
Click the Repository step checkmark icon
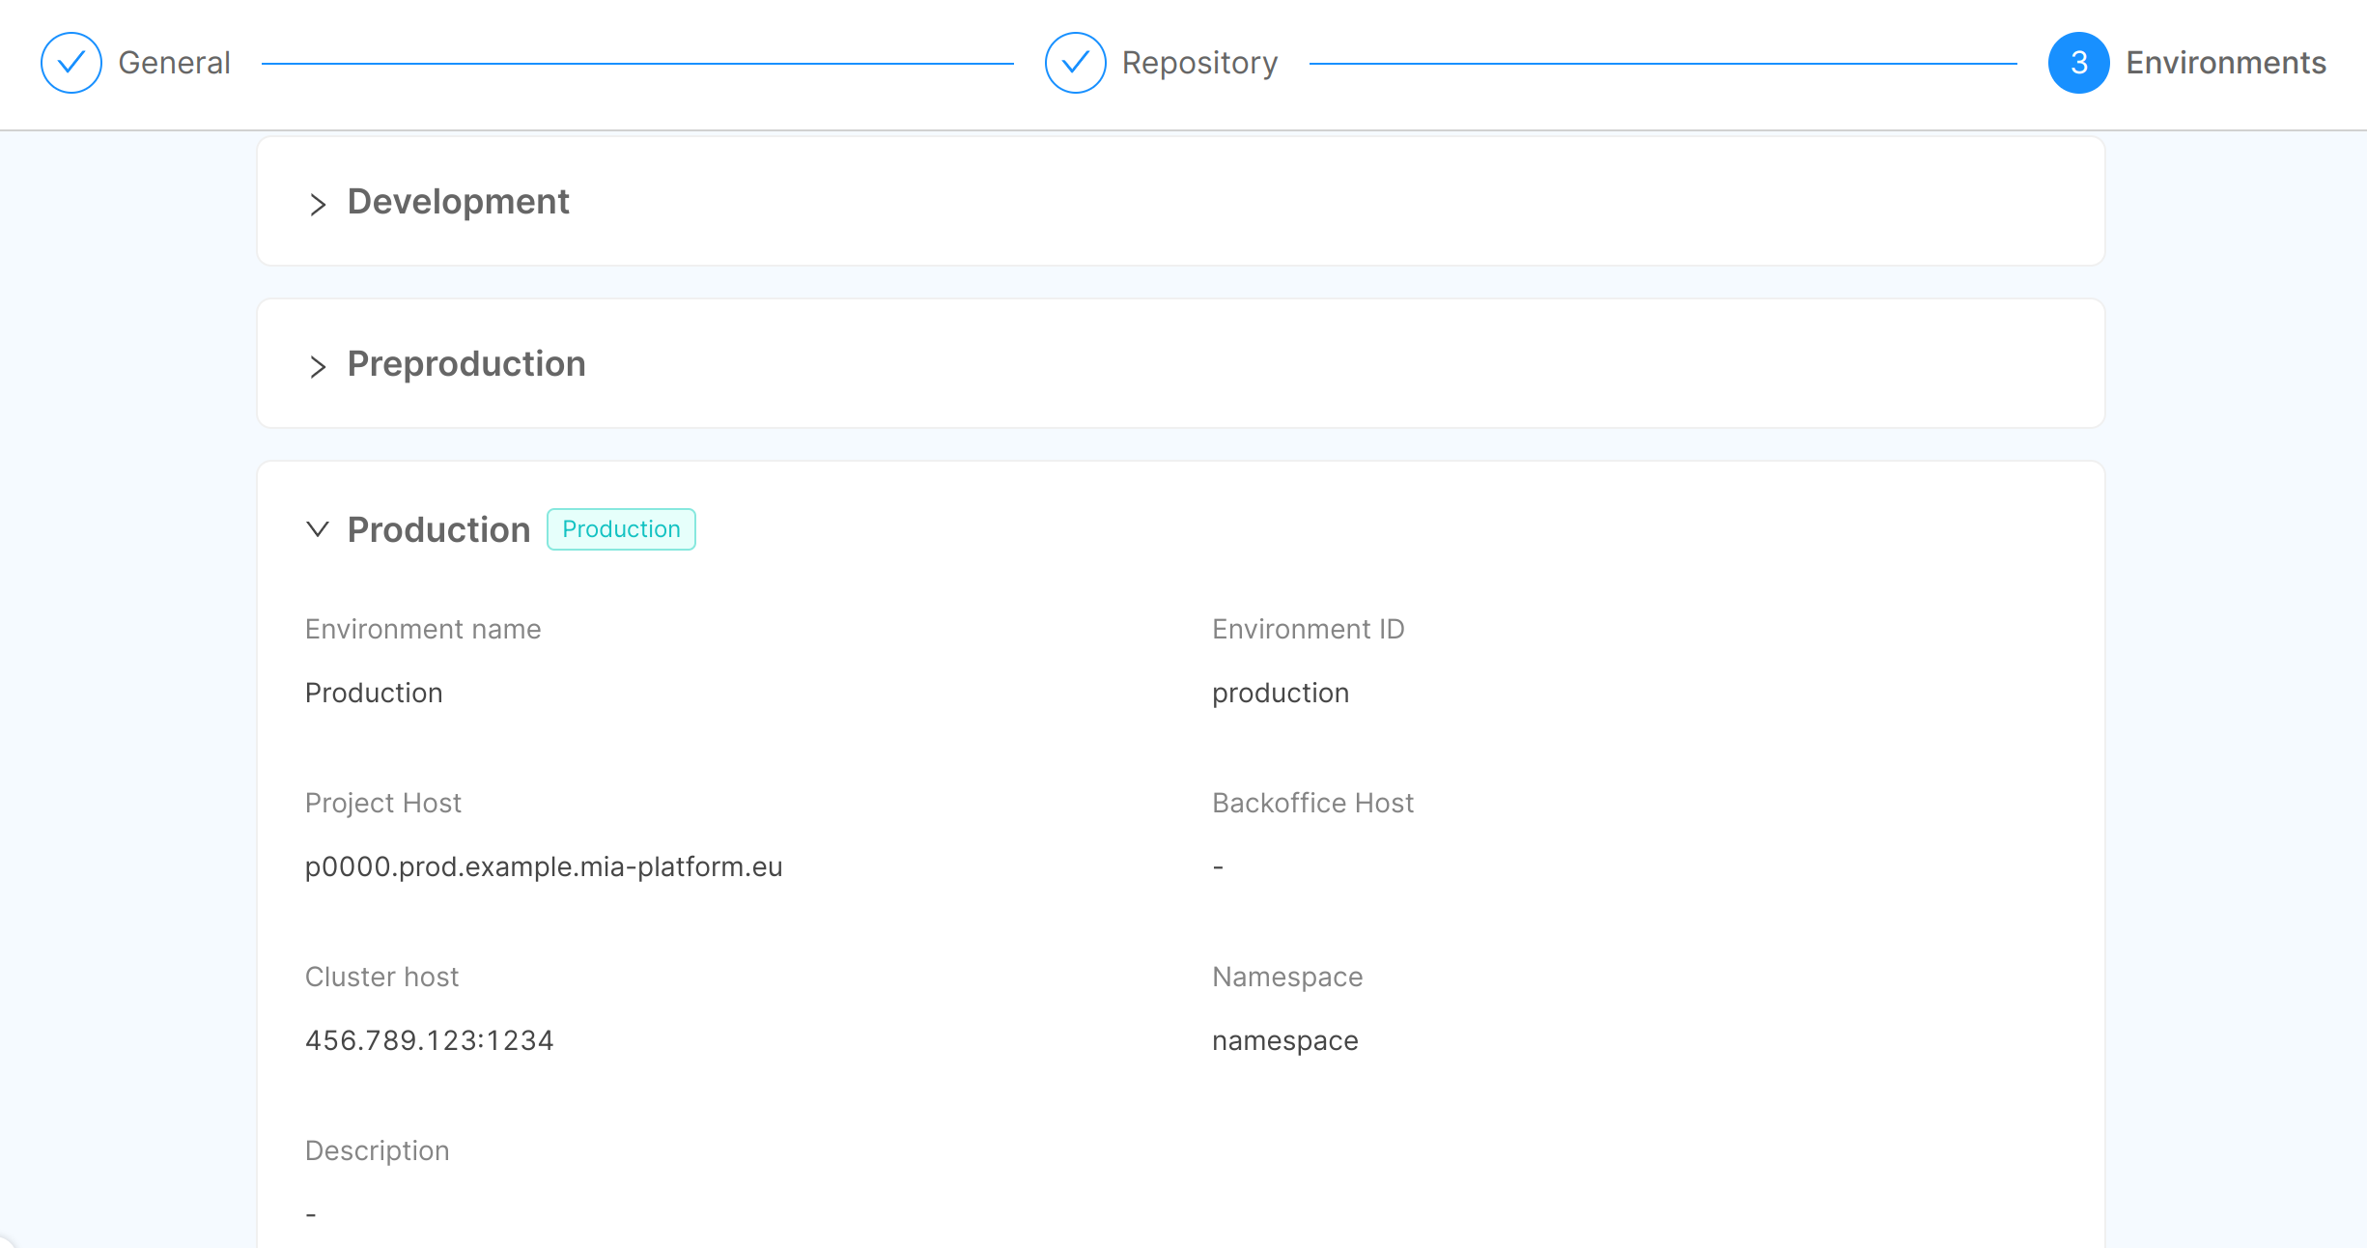click(1075, 63)
